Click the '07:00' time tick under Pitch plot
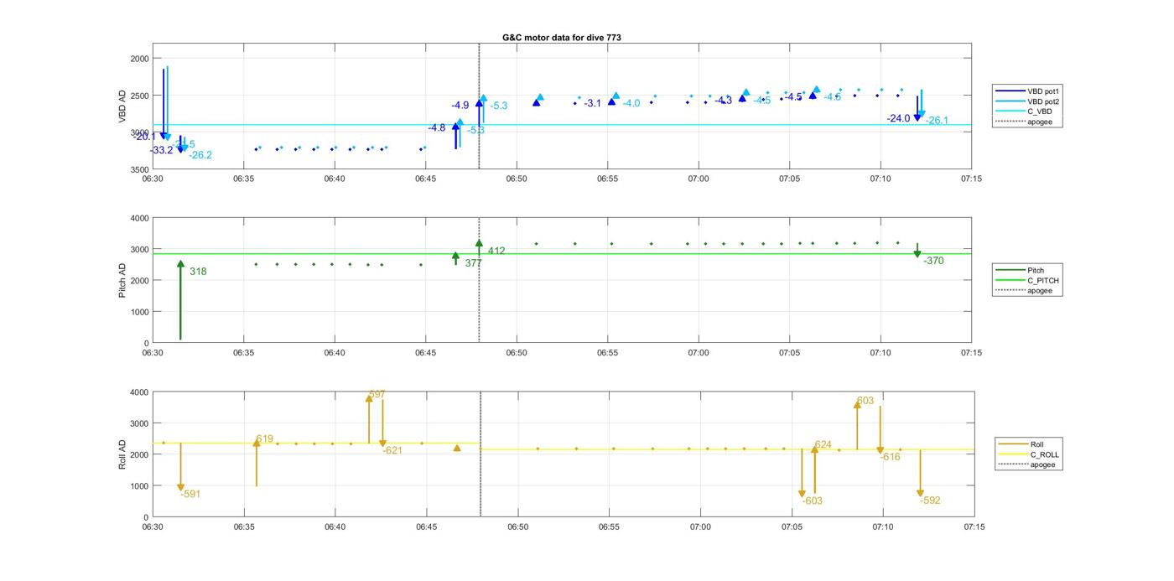 tap(699, 353)
